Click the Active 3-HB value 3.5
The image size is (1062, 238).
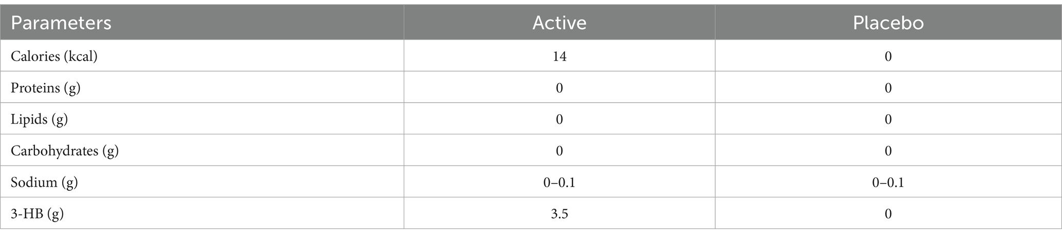click(x=559, y=214)
